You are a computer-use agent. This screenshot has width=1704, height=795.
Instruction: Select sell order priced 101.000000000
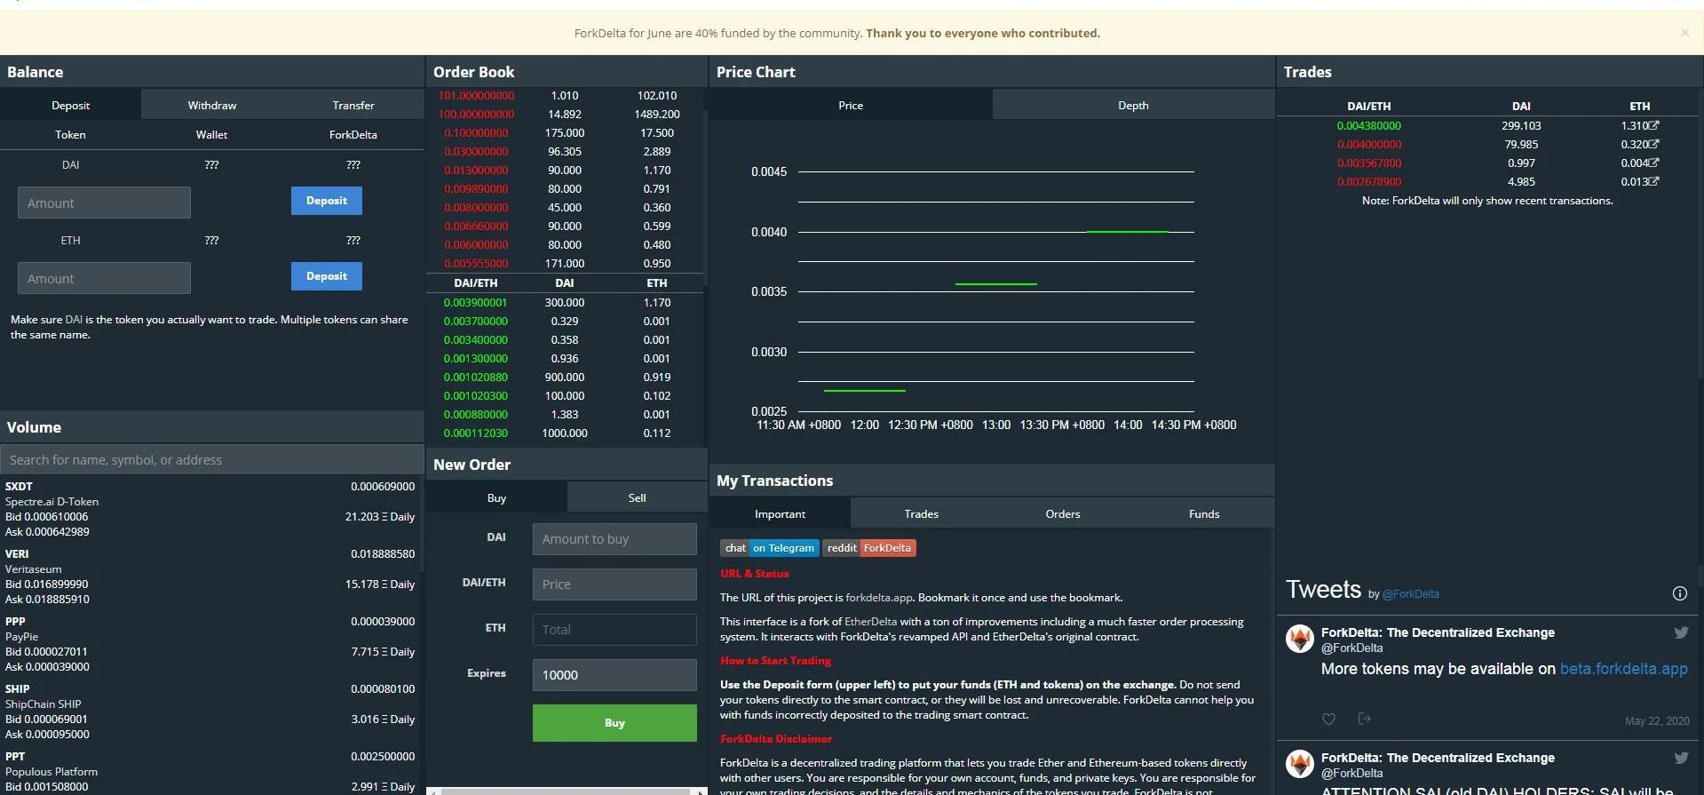coord(565,96)
